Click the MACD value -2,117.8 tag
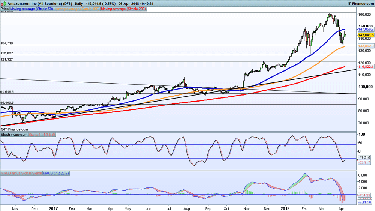The image size is (375, 211). click(x=364, y=202)
